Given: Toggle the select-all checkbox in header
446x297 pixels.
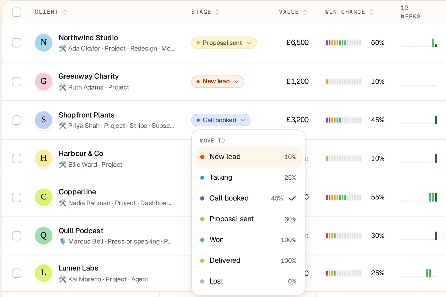Looking at the screenshot, I should coord(17,12).
